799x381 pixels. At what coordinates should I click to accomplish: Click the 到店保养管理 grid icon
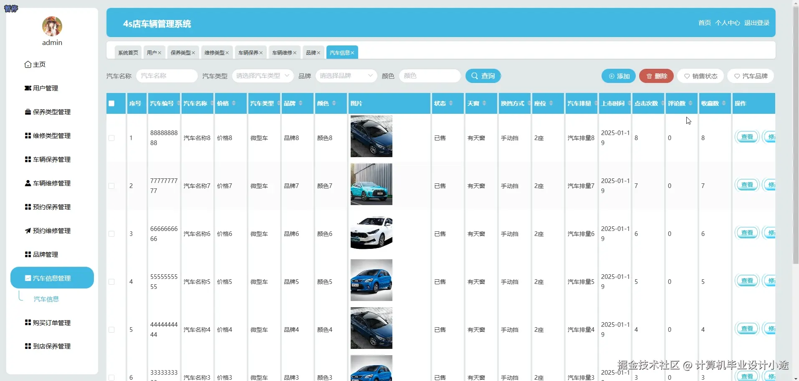pyautogui.click(x=28, y=346)
